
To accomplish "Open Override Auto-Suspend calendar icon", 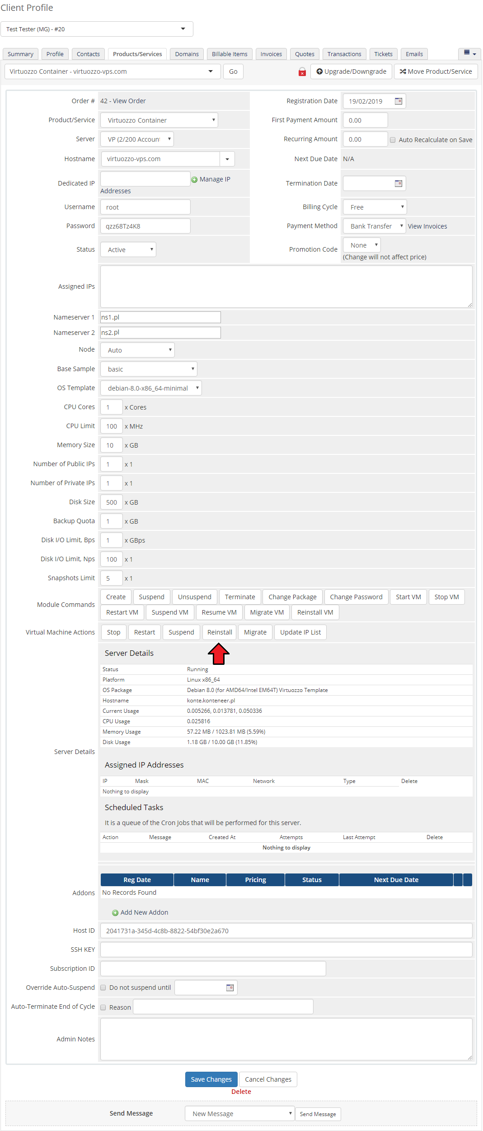I will pos(230,988).
